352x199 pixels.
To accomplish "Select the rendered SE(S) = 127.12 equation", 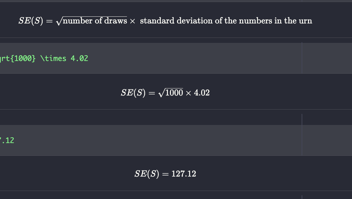I will (165, 174).
